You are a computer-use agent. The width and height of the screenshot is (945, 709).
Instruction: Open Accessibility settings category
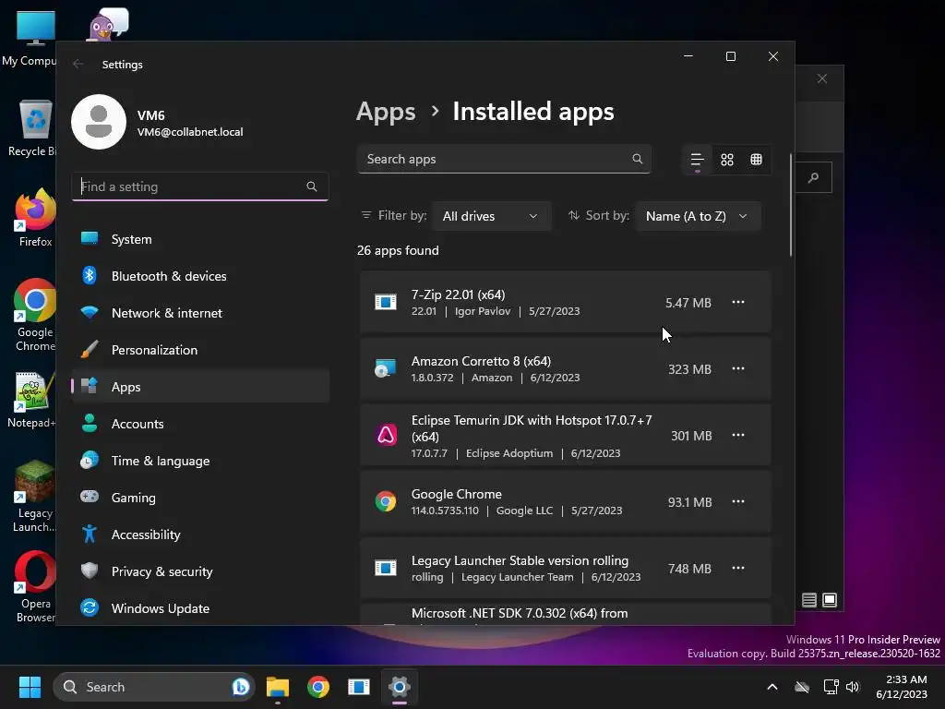pos(200,535)
